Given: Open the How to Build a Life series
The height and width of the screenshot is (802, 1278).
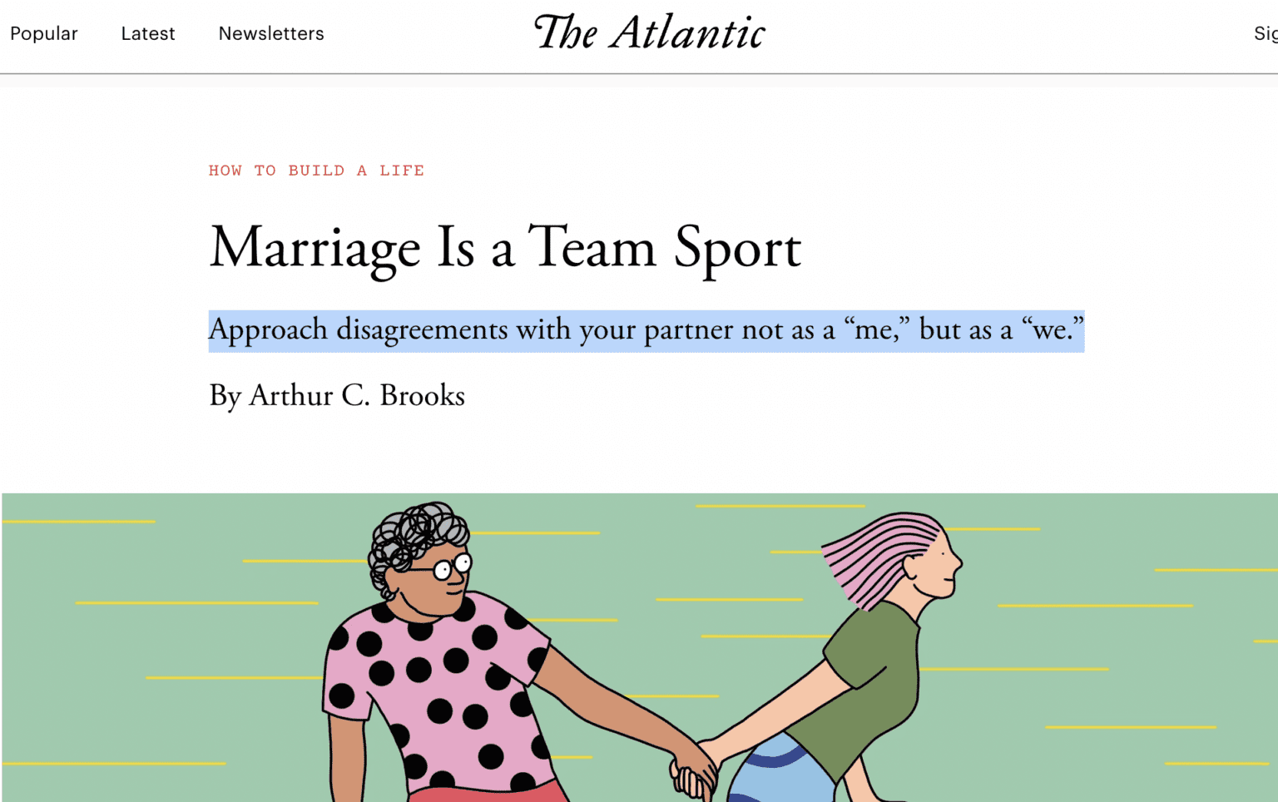Looking at the screenshot, I should [x=316, y=171].
